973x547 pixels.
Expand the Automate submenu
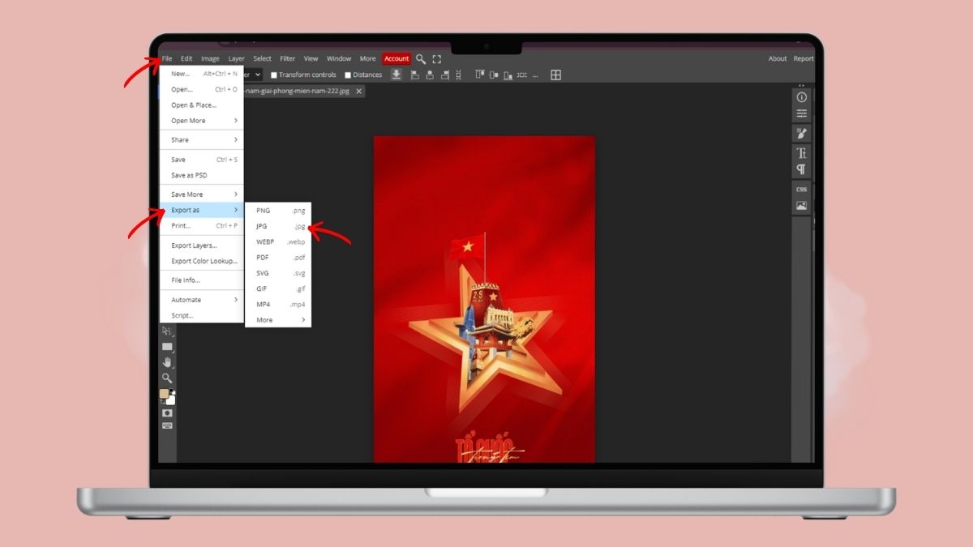coord(202,300)
